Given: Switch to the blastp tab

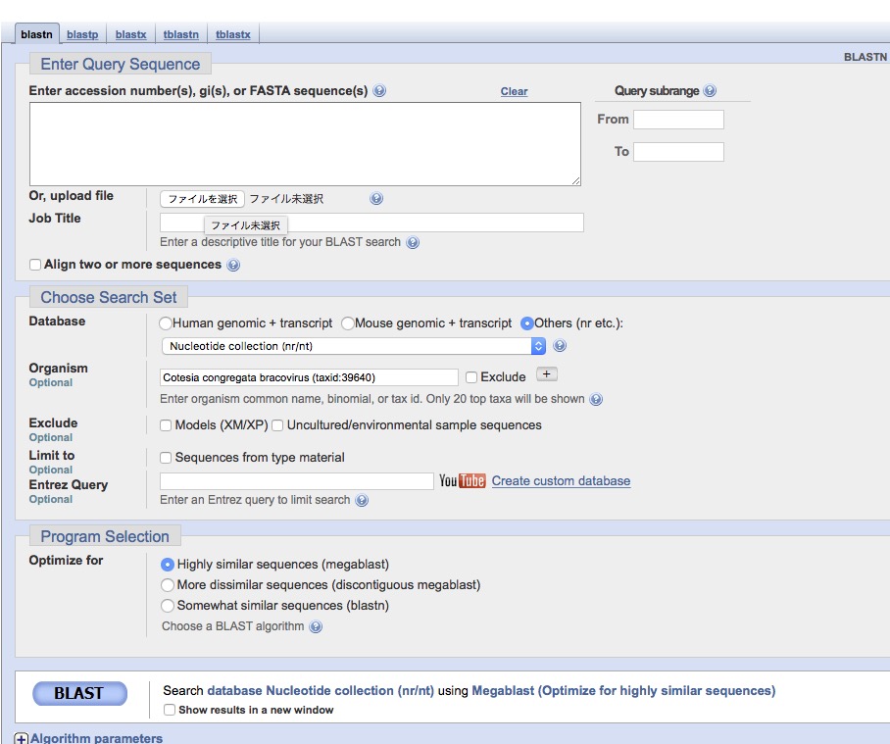Looking at the screenshot, I should [x=82, y=34].
